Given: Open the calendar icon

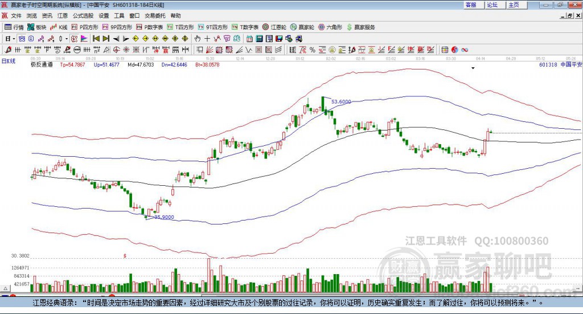Looking at the screenshot, I should point(249,39).
